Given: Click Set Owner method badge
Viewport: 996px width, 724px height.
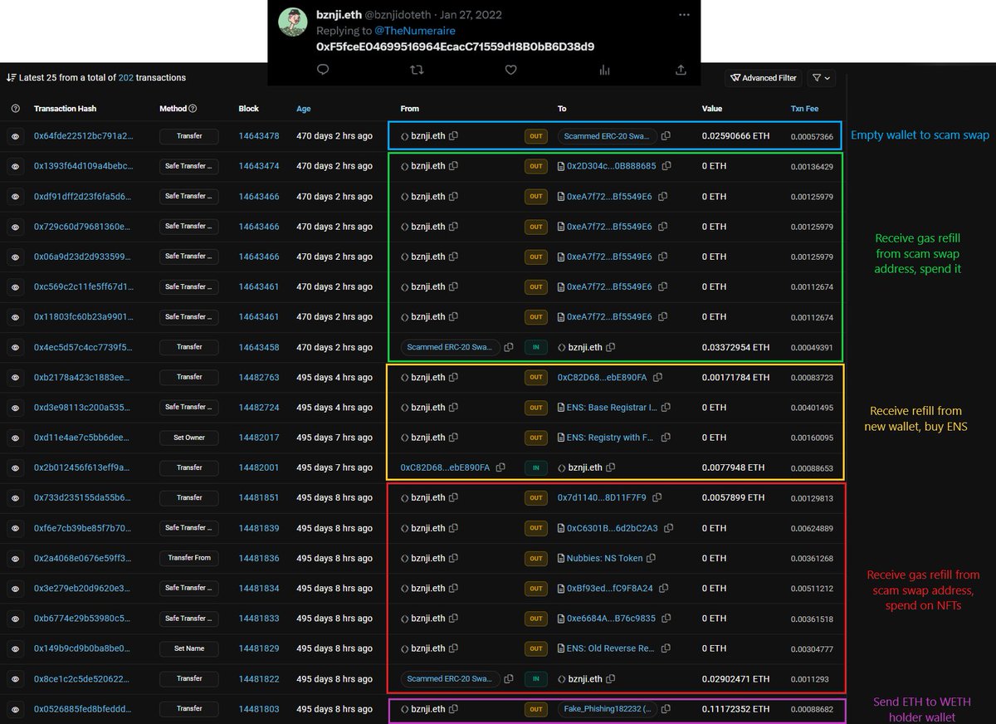Looking at the screenshot, I should (x=189, y=438).
